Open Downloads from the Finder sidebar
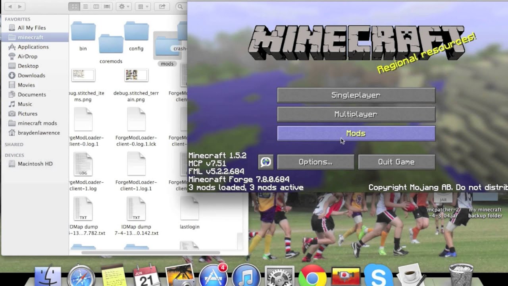 [x=31, y=75]
